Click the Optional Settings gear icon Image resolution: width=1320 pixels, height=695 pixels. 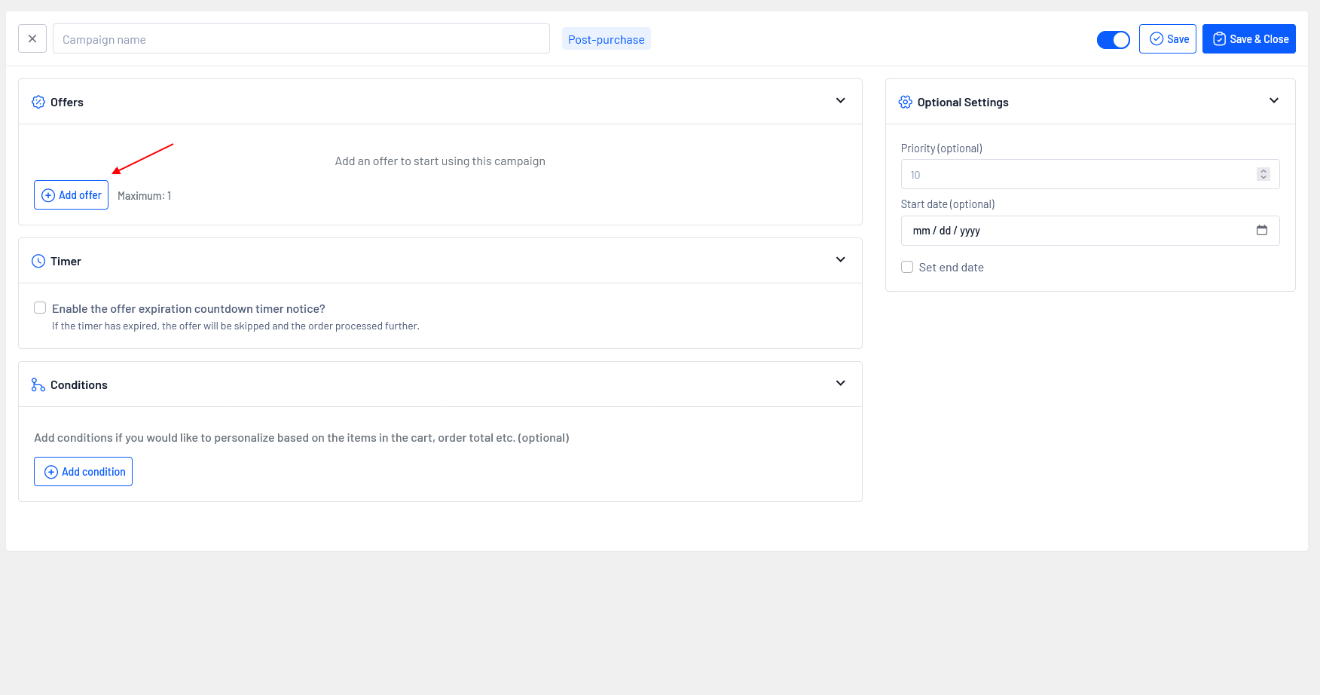pos(905,102)
